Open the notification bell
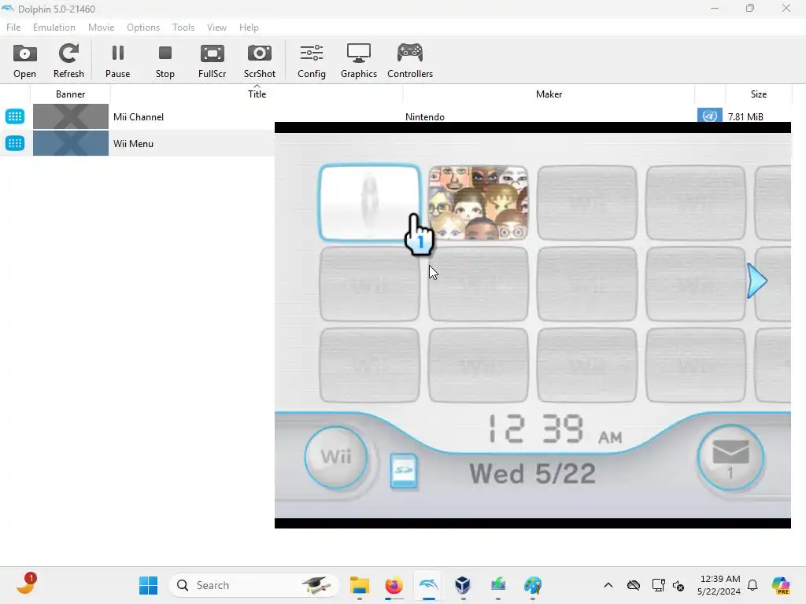This screenshot has width=806, height=604. click(752, 585)
